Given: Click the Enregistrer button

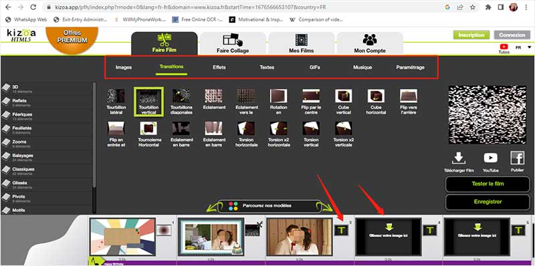Looking at the screenshot, I should coord(488,202).
